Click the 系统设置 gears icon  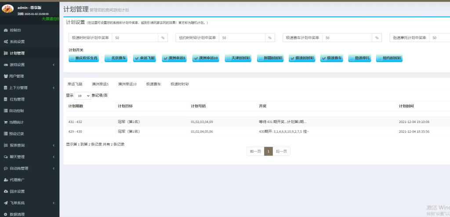(6, 42)
